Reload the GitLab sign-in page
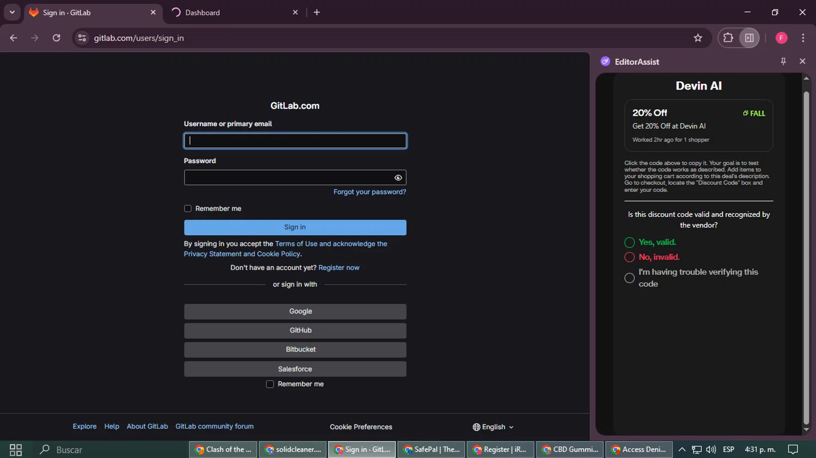 [x=56, y=38]
